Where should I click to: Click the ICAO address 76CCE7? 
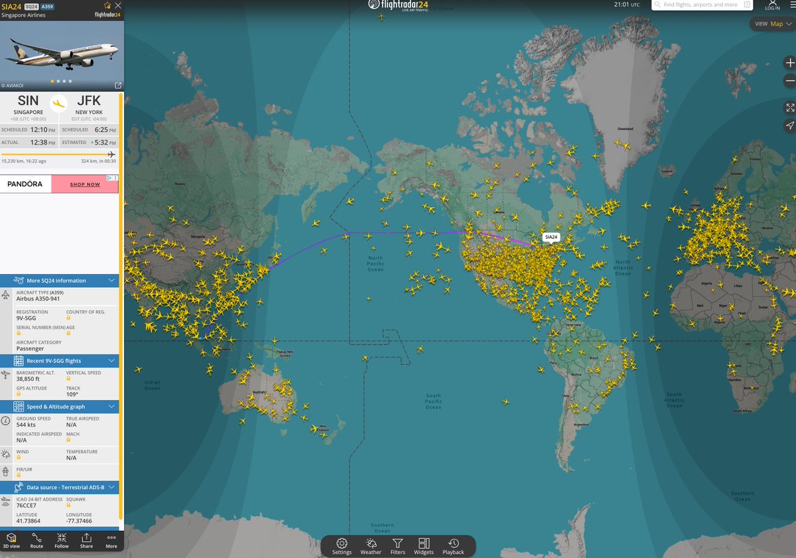coord(27,506)
